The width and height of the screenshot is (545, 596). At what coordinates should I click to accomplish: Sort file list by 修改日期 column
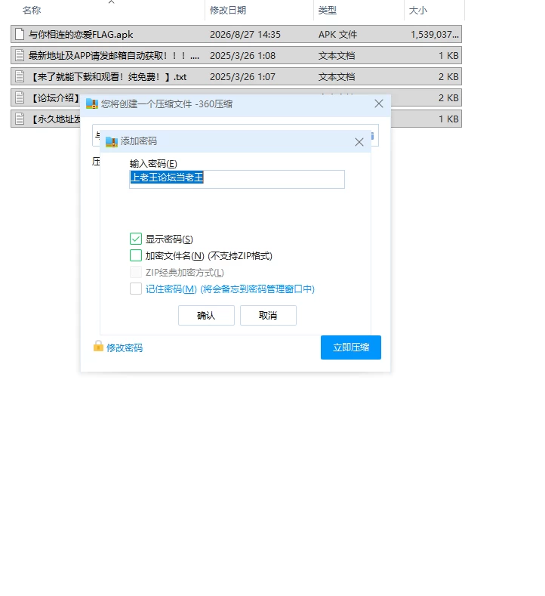(228, 11)
